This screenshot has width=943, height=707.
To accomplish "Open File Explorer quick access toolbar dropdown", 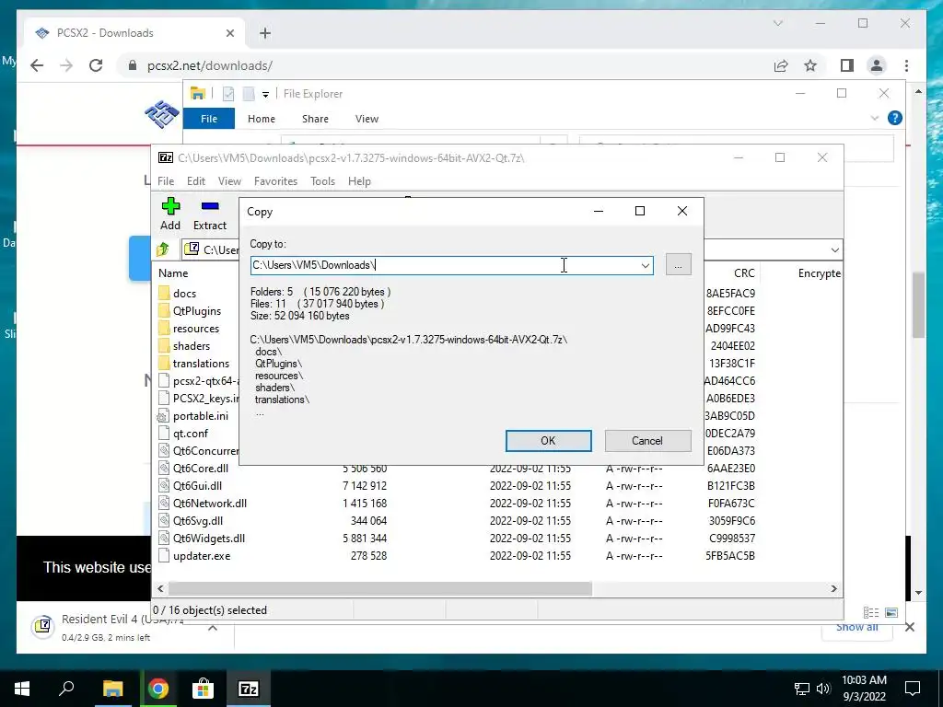I will [265, 95].
